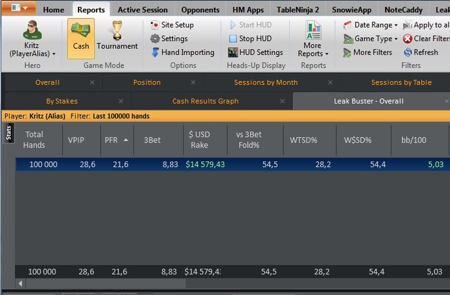Click the Apply to all icon
Image resolution: width=450 pixels, height=295 pixels.
pos(407,25)
